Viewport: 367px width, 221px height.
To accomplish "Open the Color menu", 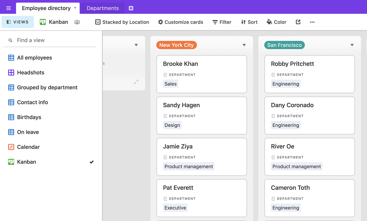I will [277, 22].
